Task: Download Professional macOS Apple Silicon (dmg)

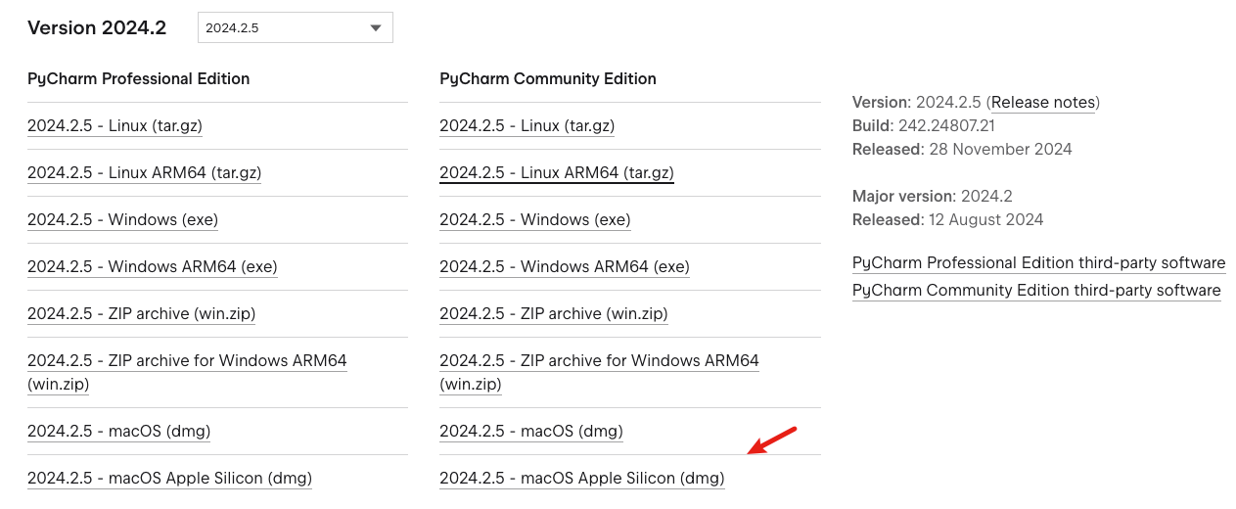Action: point(169,479)
